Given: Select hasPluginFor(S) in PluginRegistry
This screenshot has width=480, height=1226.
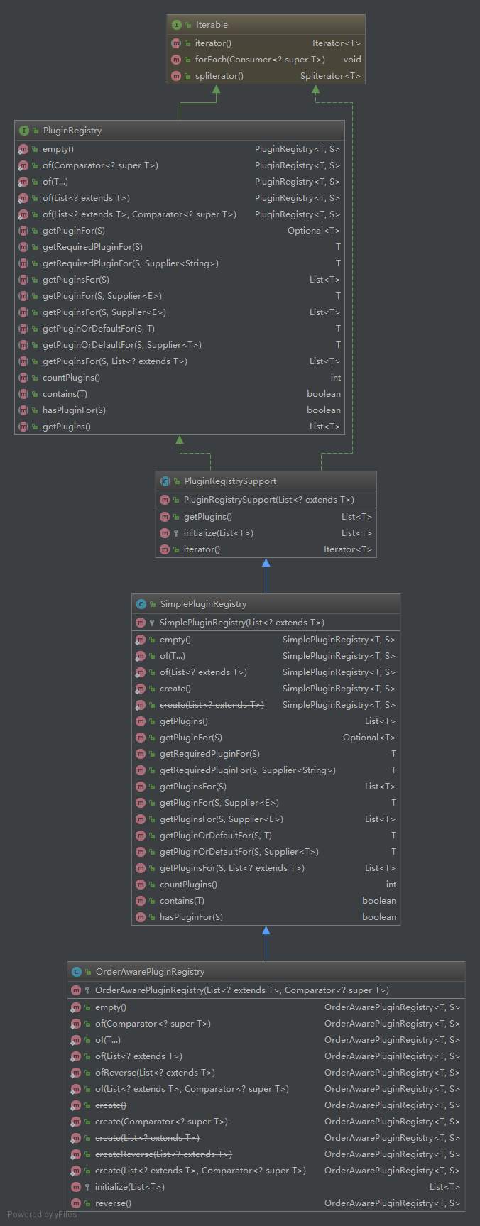Looking at the screenshot, I should point(74,410).
